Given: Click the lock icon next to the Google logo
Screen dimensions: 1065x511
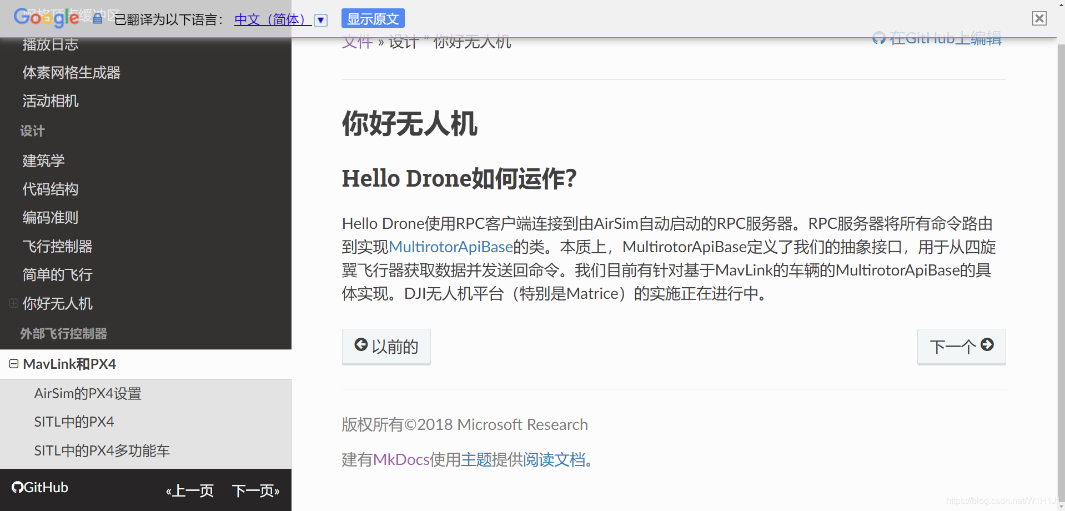Looking at the screenshot, I should tap(97, 17).
